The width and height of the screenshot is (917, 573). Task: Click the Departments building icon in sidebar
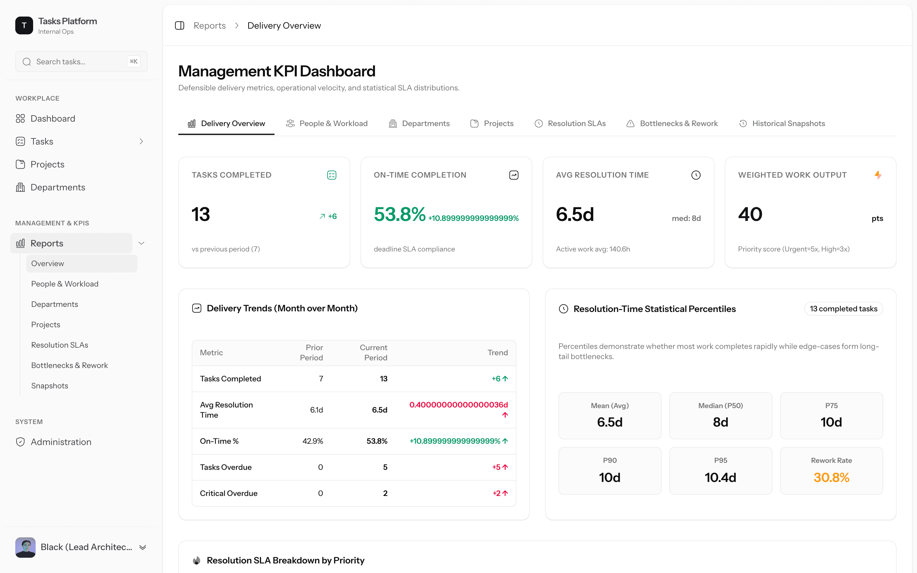click(20, 187)
